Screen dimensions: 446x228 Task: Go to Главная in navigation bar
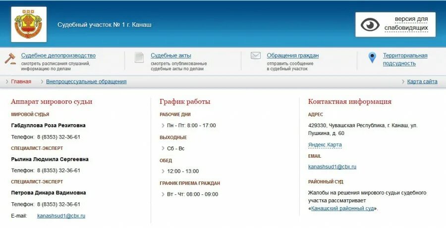pyautogui.click(x=21, y=82)
